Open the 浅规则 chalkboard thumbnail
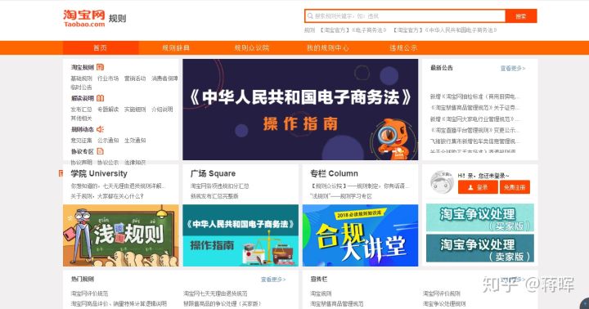 (x=120, y=235)
